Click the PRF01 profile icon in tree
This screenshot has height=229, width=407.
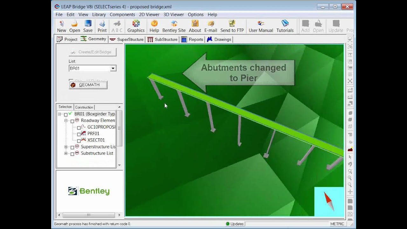click(84, 133)
